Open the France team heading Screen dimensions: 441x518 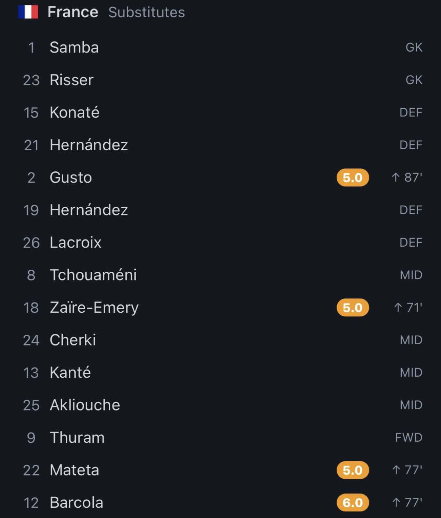click(73, 12)
